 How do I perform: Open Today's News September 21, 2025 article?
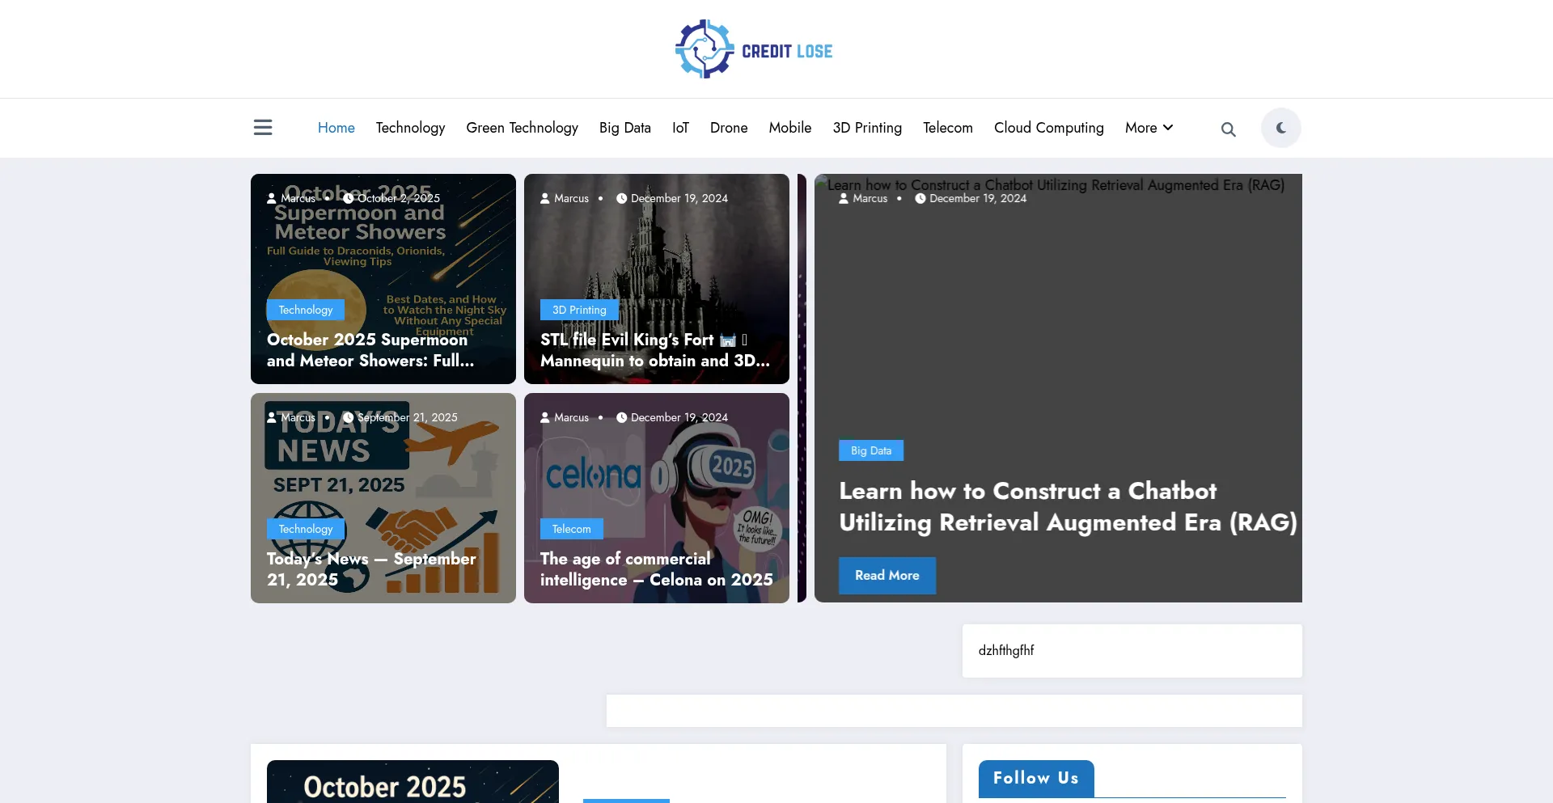pos(371,569)
